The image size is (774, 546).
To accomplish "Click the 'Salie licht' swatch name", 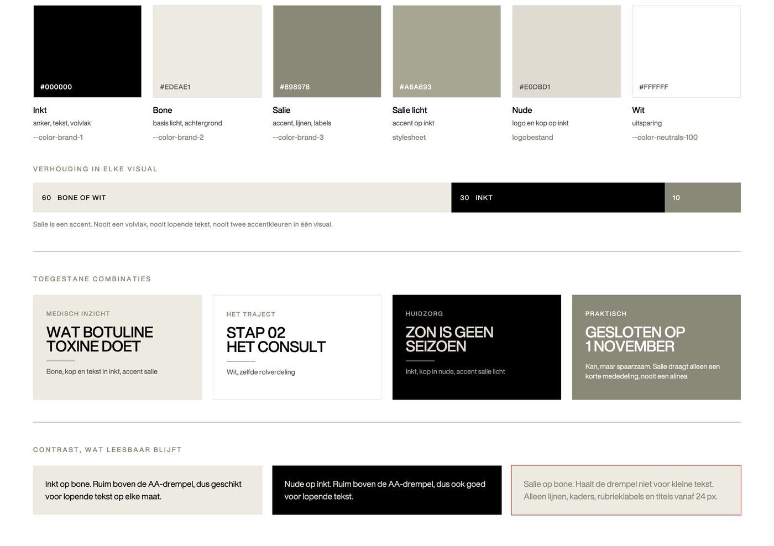I will pyautogui.click(x=410, y=111).
